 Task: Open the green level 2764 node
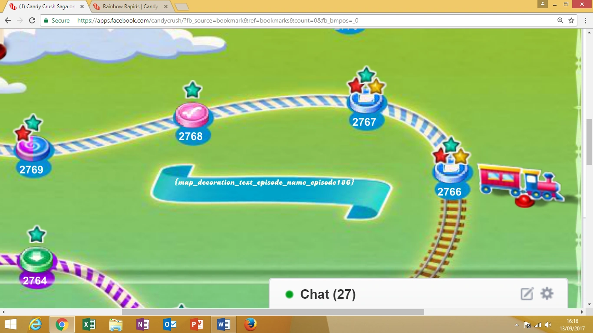[36, 259]
